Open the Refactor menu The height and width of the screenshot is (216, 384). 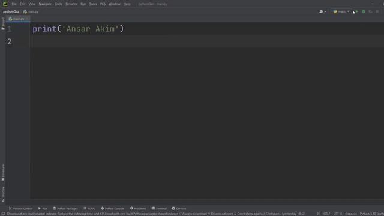(x=71, y=4)
